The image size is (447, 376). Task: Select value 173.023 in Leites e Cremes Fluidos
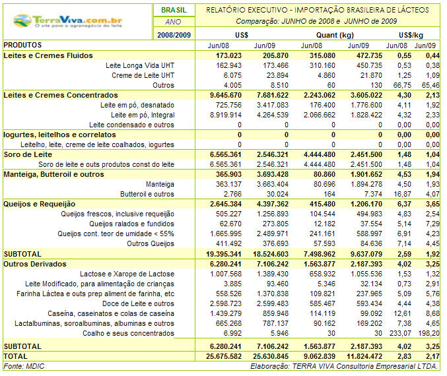coord(228,55)
